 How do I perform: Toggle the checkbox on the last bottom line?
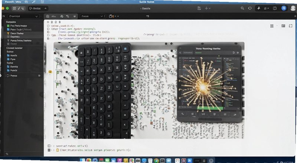coord(49,150)
